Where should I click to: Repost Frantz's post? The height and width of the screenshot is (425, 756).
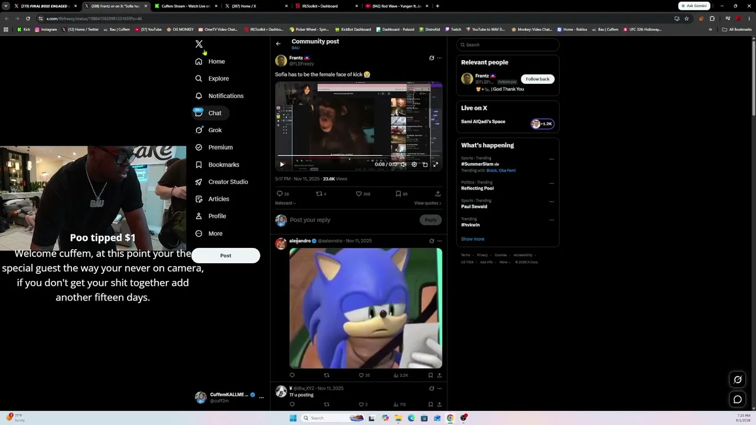coord(319,194)
